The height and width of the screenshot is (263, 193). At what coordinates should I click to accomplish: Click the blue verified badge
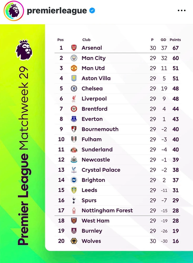92,11
